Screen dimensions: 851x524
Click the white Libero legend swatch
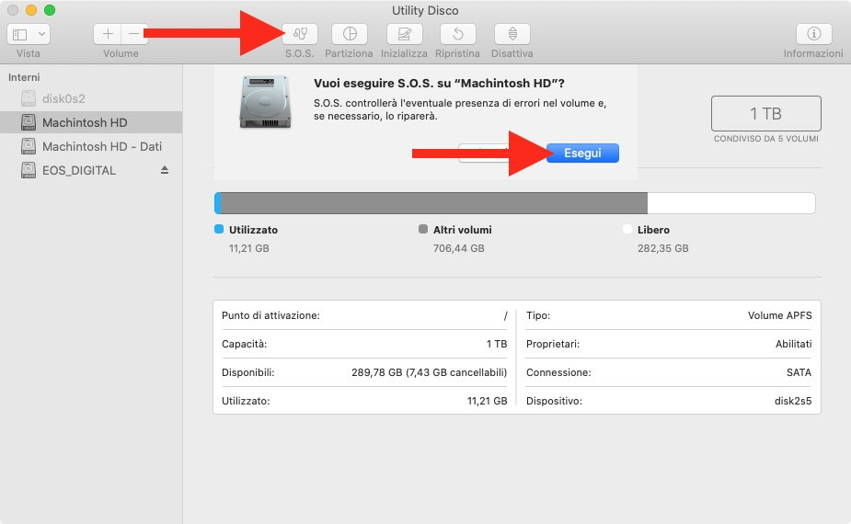(x=627, y=229)
